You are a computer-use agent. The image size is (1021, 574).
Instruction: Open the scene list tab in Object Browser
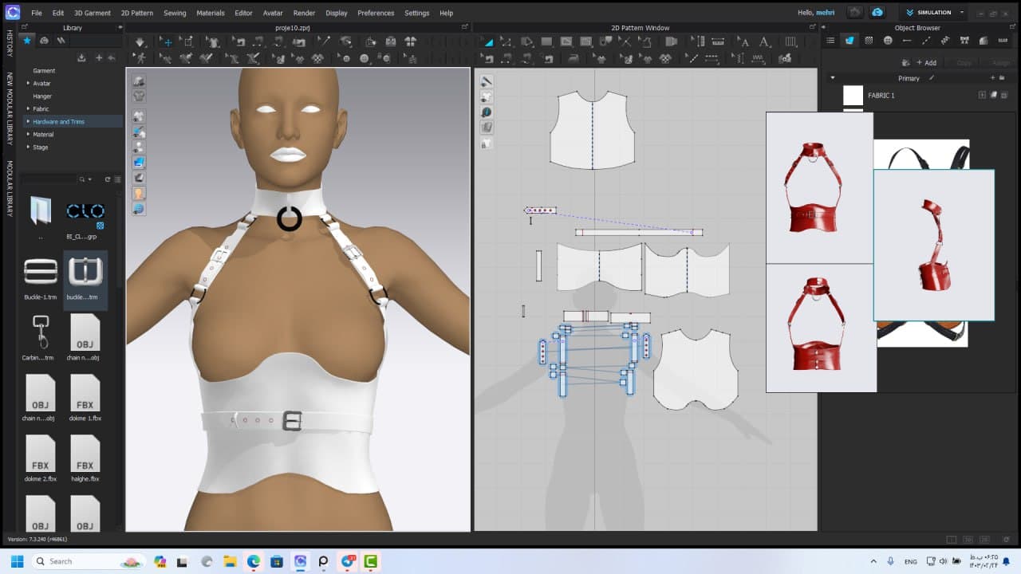click(x=830, y=41)
